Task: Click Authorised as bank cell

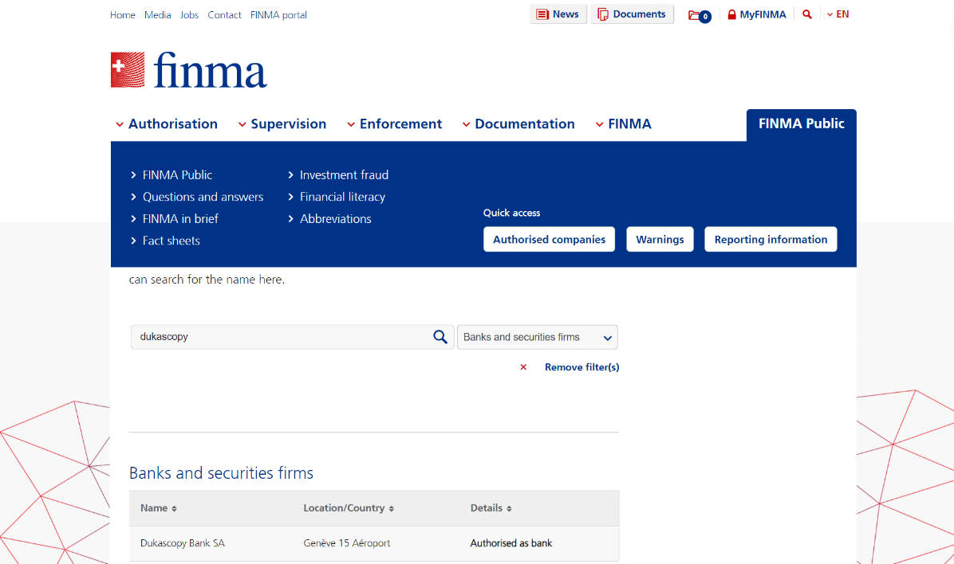Action: click(x=511, y=543)
